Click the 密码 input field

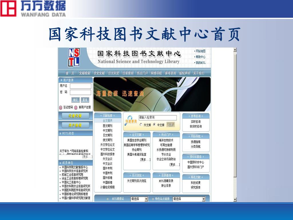pyautogui.click(x=80, y=92)
